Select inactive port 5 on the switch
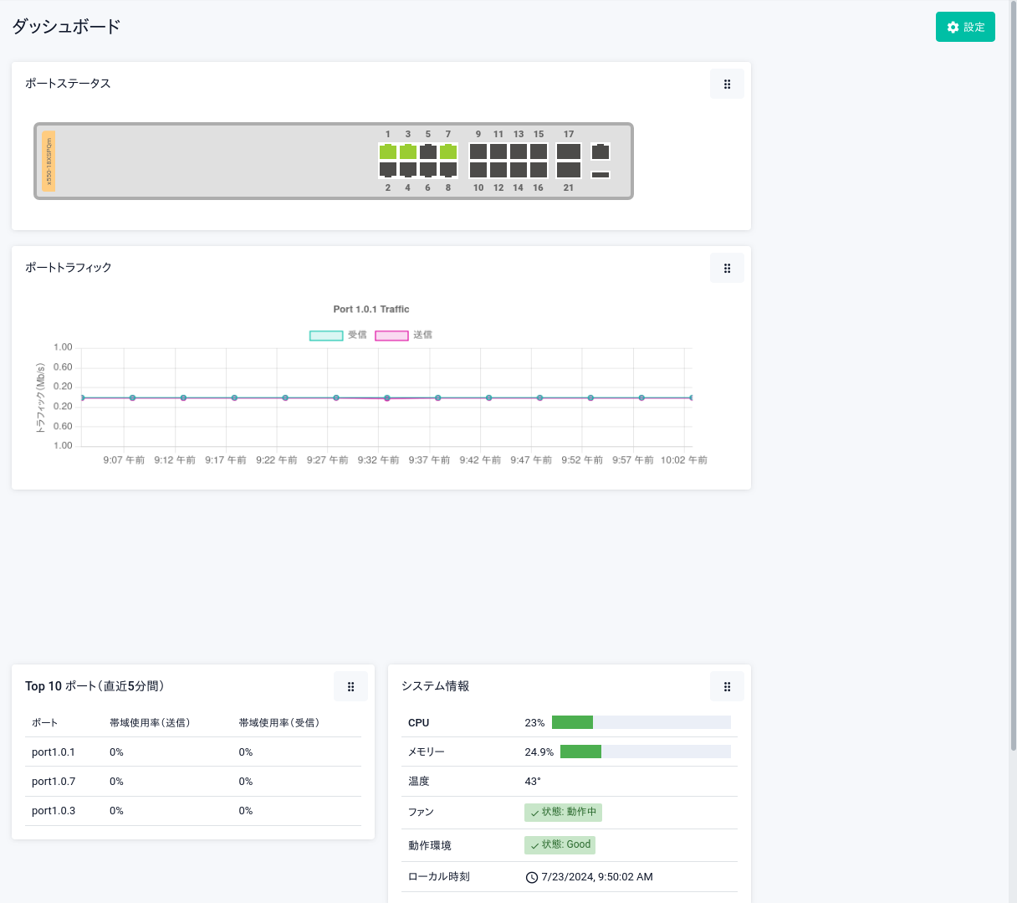 coord(428,151)
